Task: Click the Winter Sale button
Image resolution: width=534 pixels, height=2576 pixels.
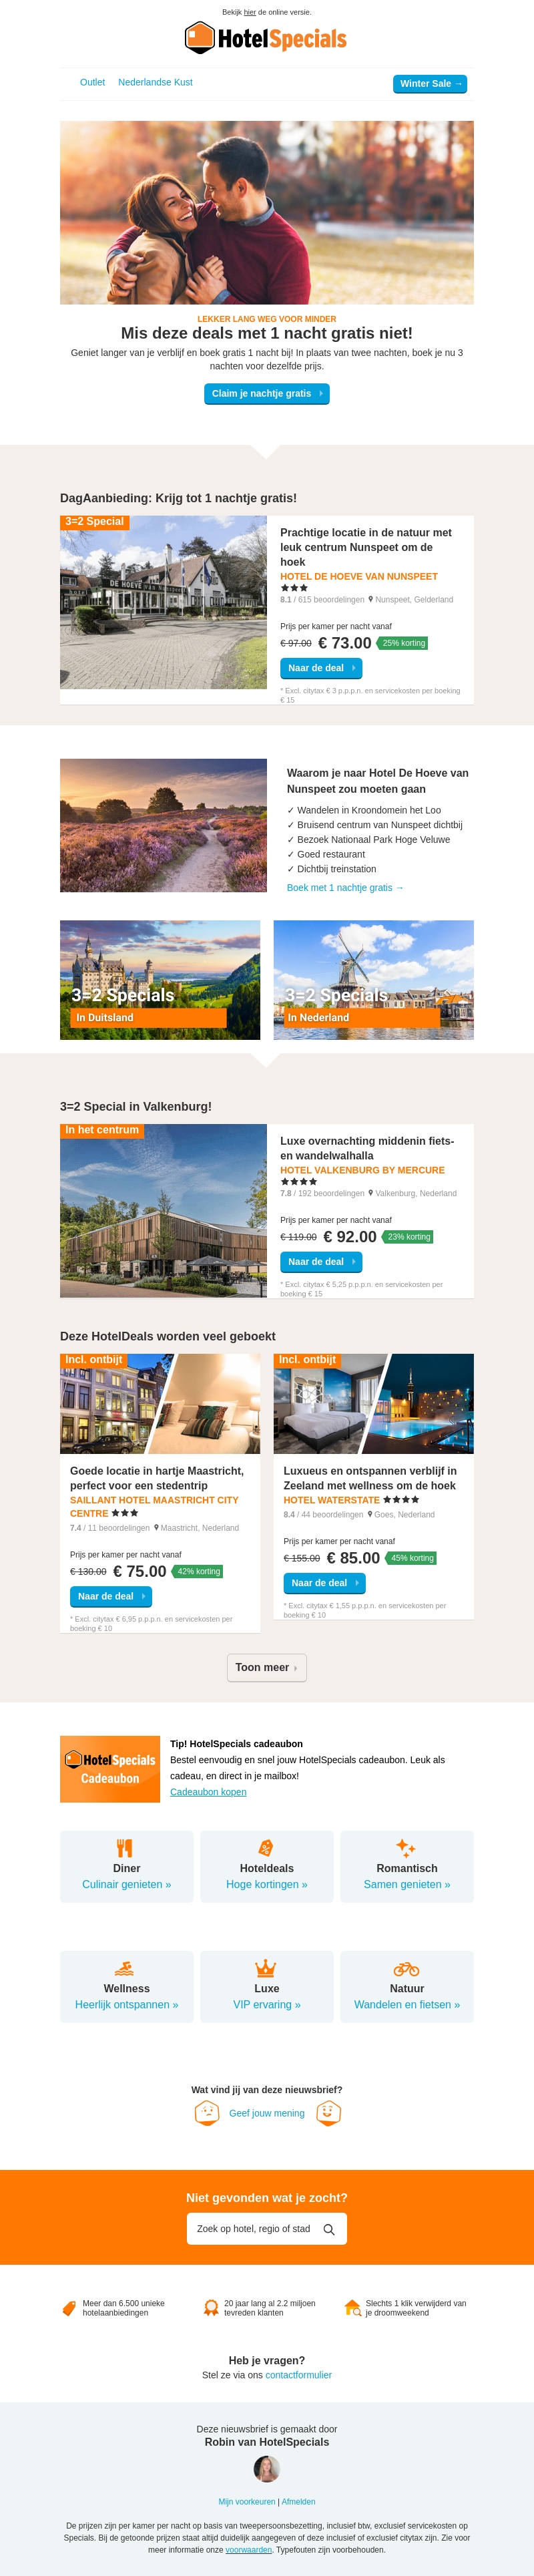Action: (430, 84)
